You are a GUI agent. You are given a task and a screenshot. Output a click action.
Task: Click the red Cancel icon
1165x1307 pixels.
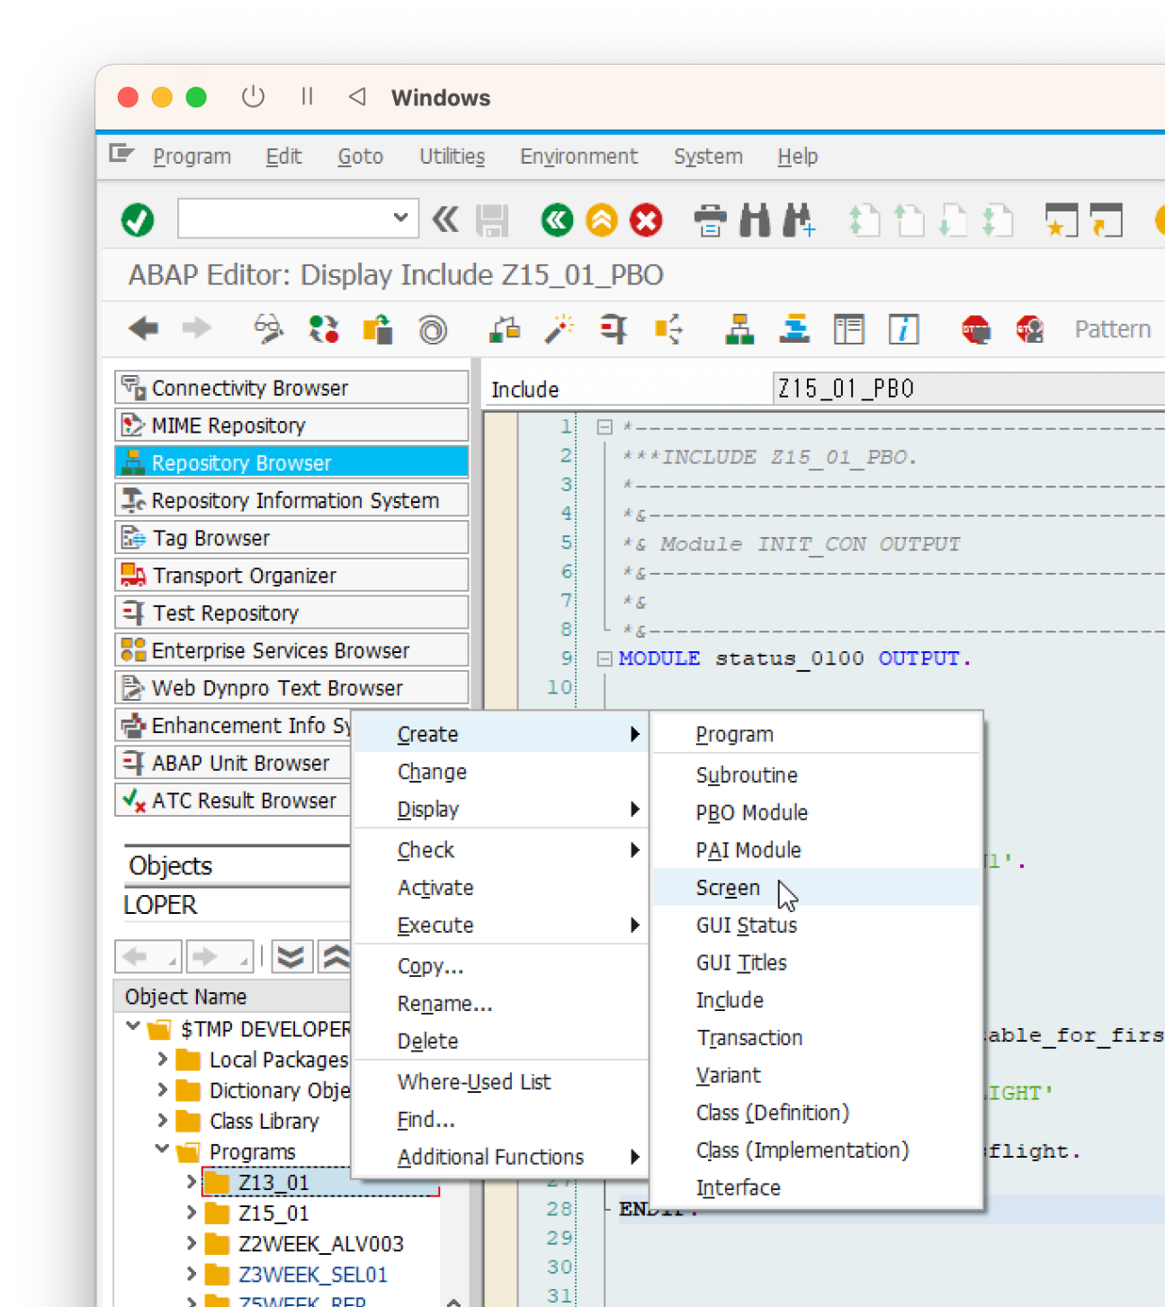coord(646,219)
